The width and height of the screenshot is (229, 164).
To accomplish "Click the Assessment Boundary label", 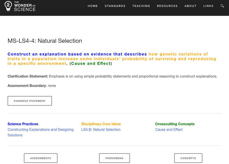I will tap(27, 86).
